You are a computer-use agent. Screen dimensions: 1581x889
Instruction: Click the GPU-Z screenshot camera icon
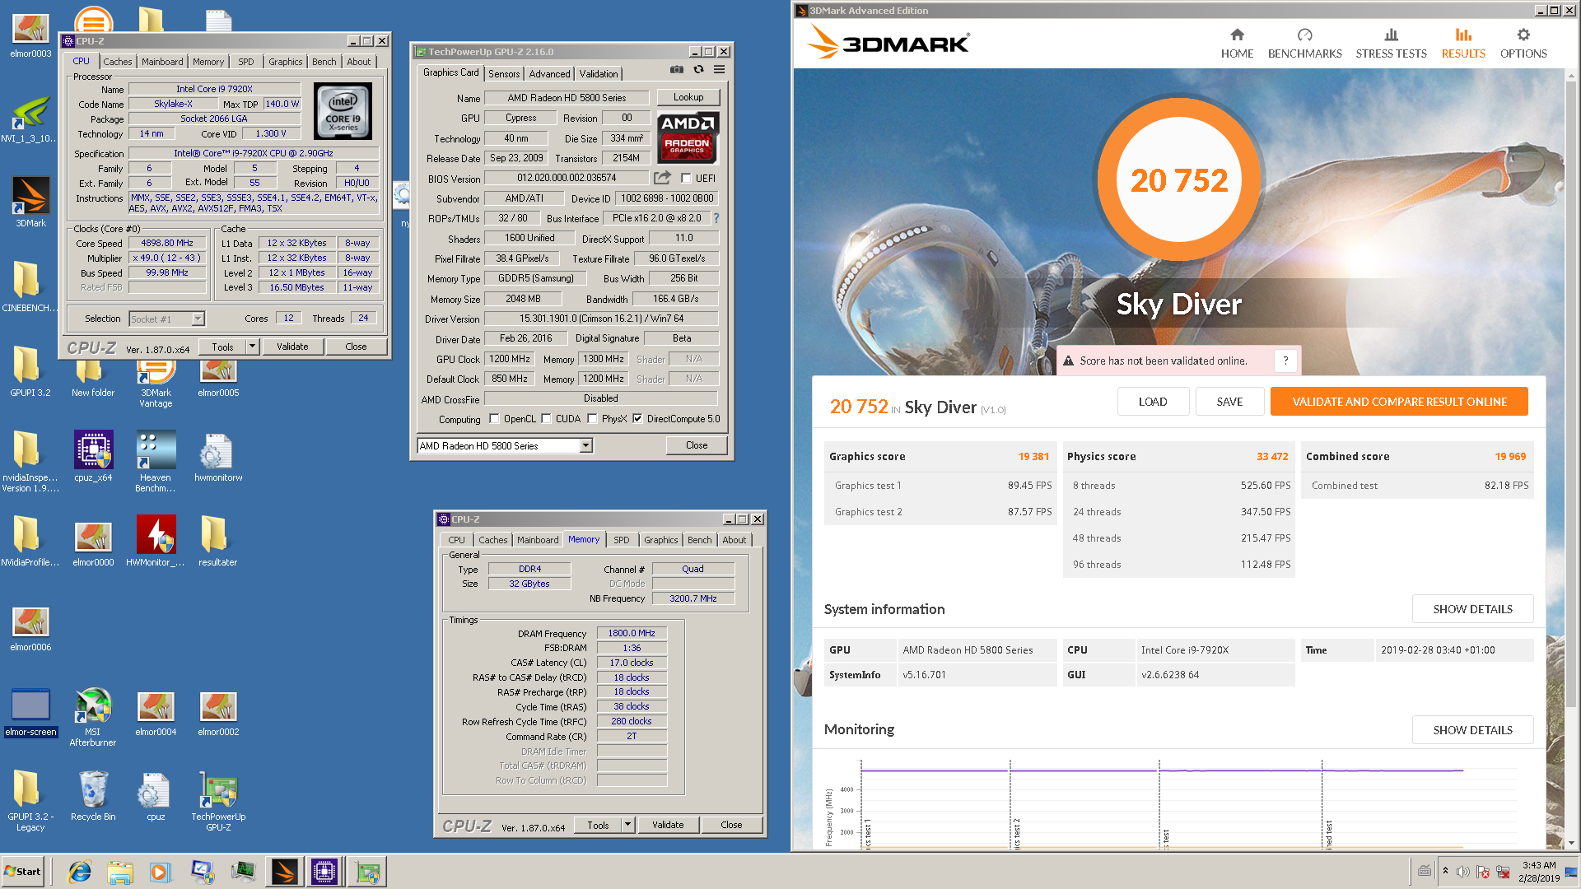[x=676, y=70]
